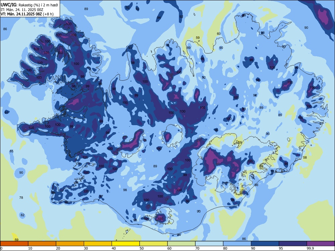Choose the golden 30–40 legend swatch

(x=98, y=244)
